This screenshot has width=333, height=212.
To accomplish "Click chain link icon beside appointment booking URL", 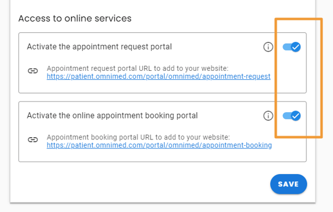I will [x=33, y=139].
